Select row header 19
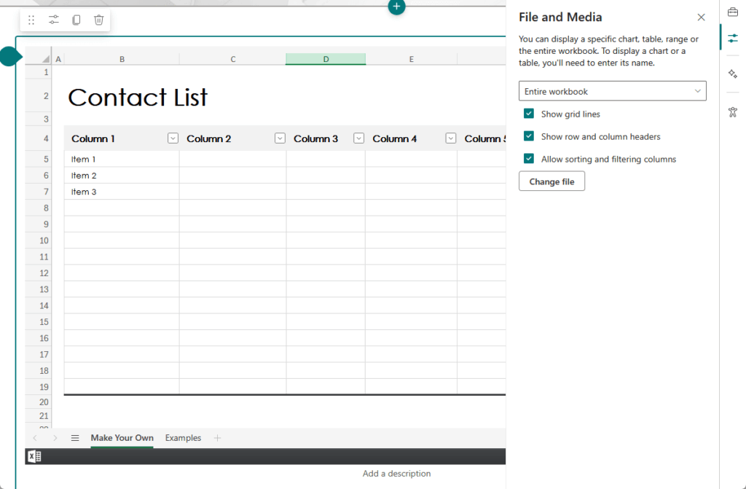 pyautogui.click(x=39, y=387)
